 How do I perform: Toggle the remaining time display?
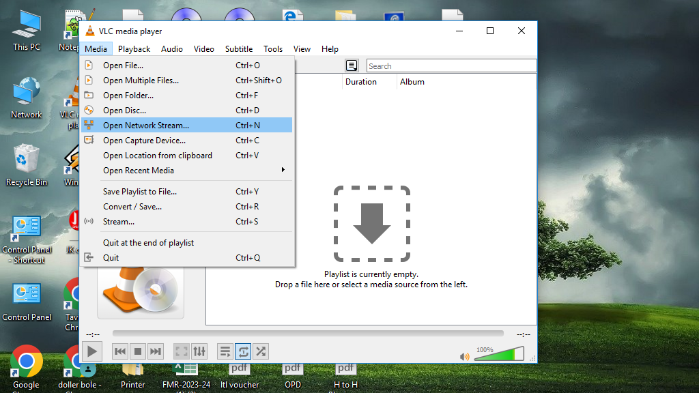[523, 334]
